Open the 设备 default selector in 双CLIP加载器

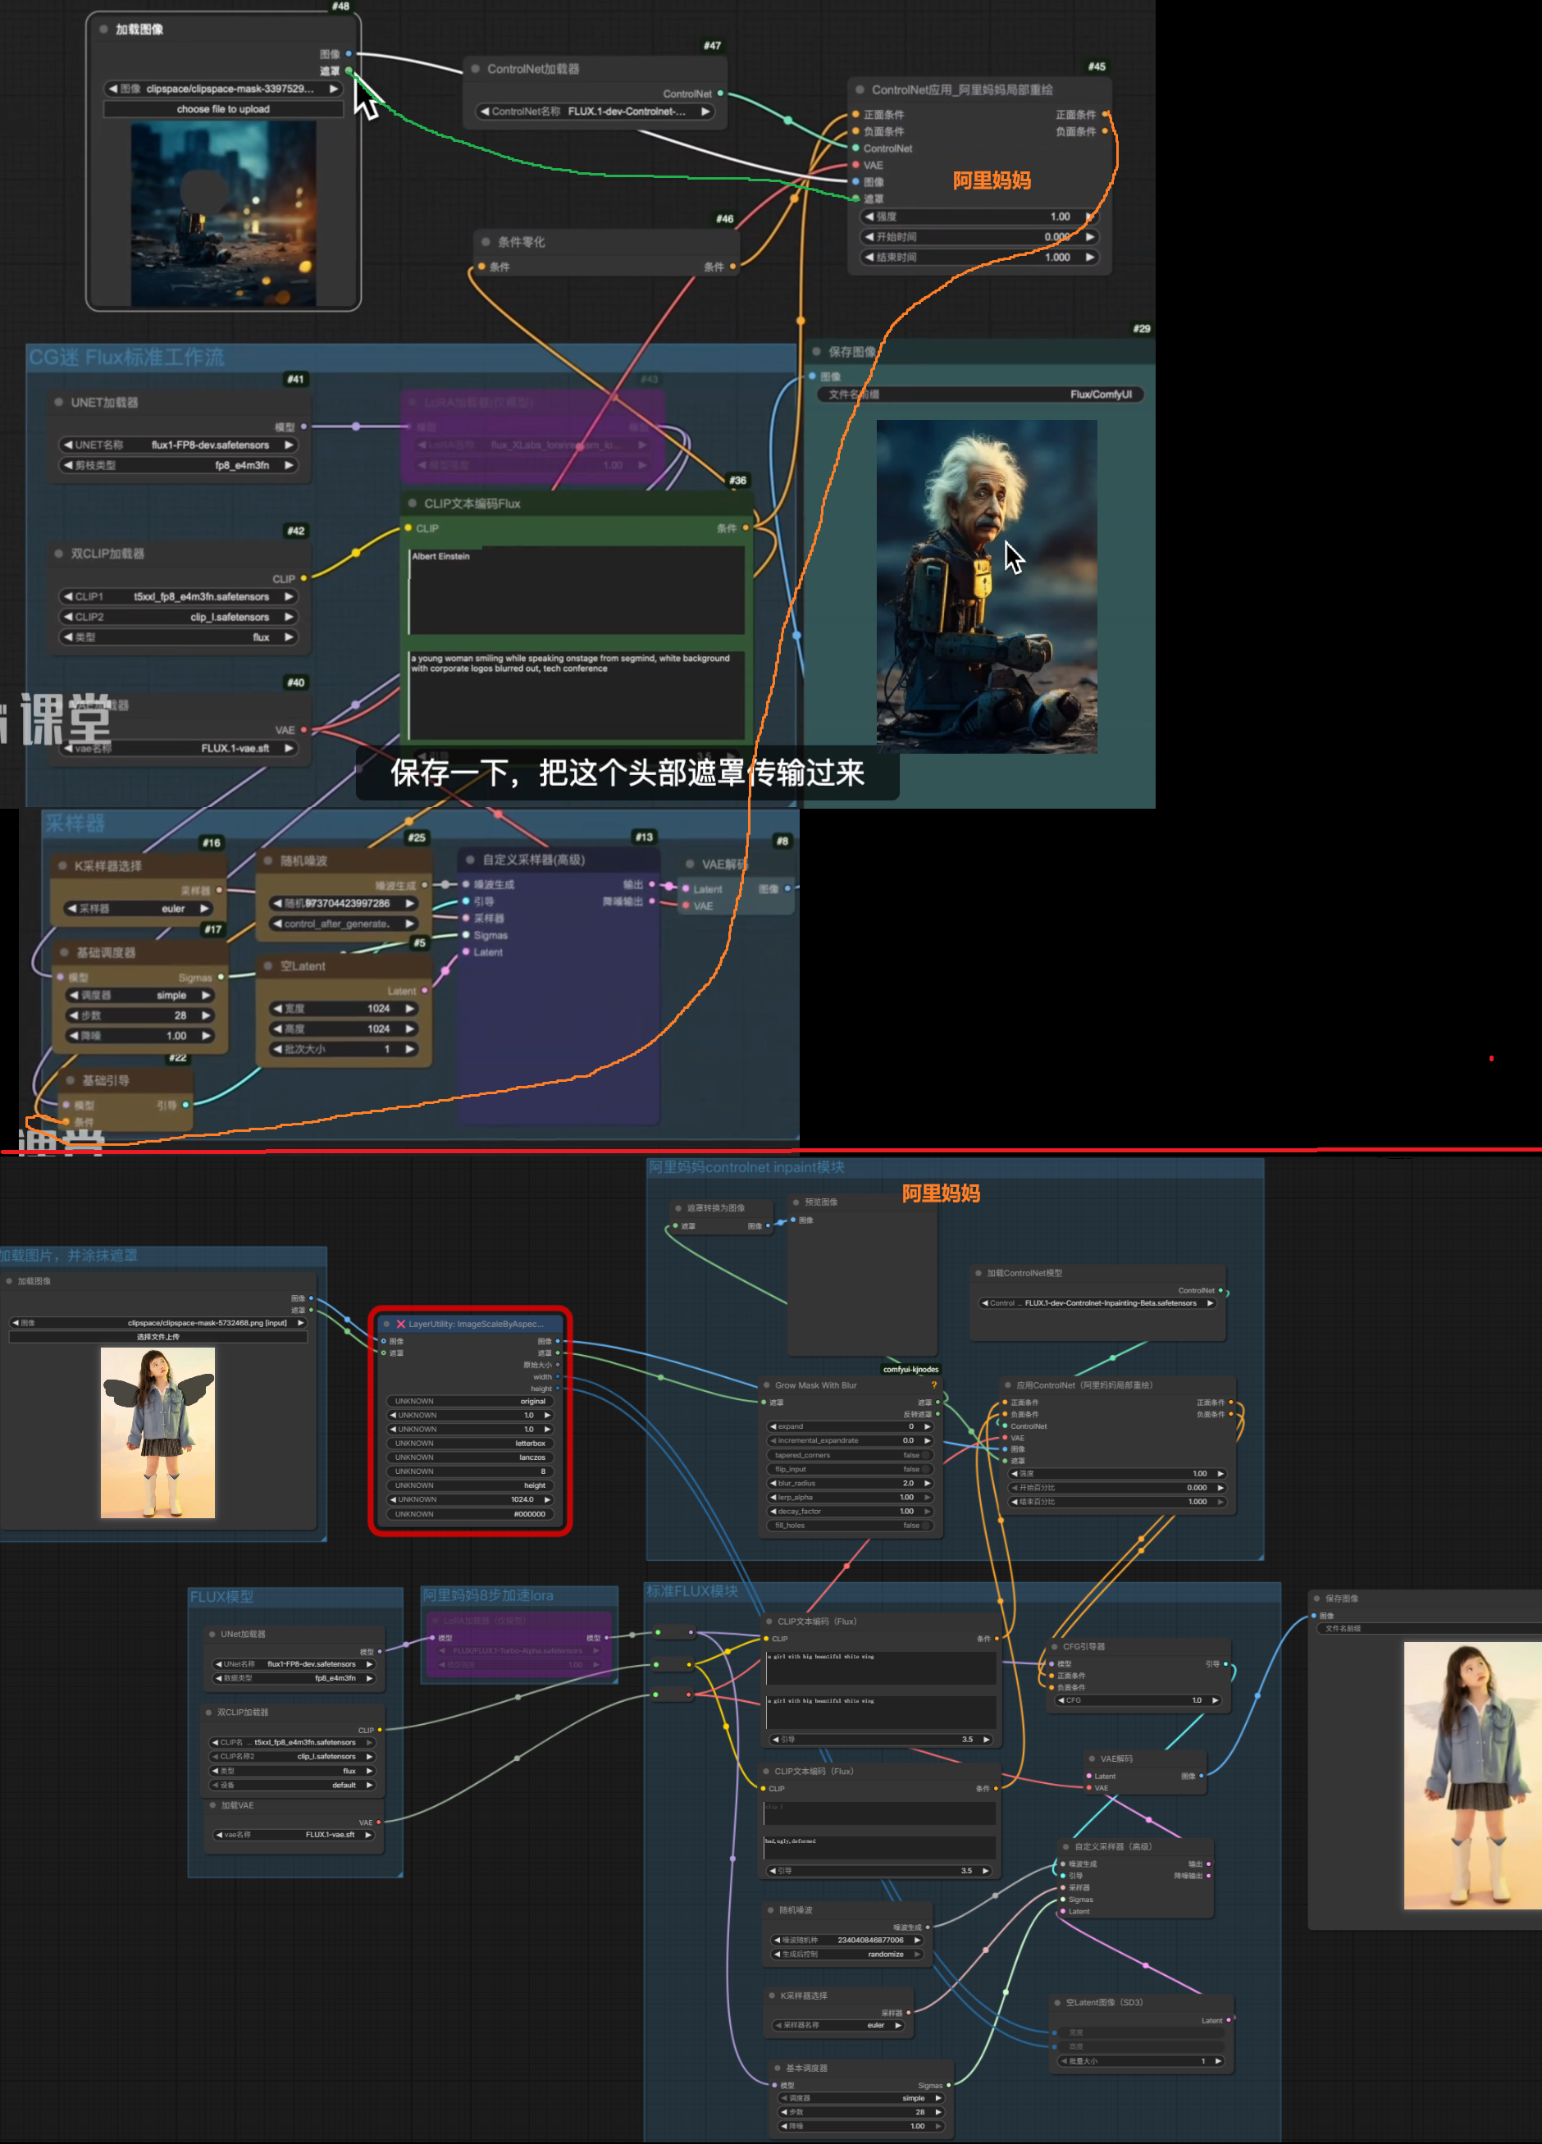(x=292, y=1785)
